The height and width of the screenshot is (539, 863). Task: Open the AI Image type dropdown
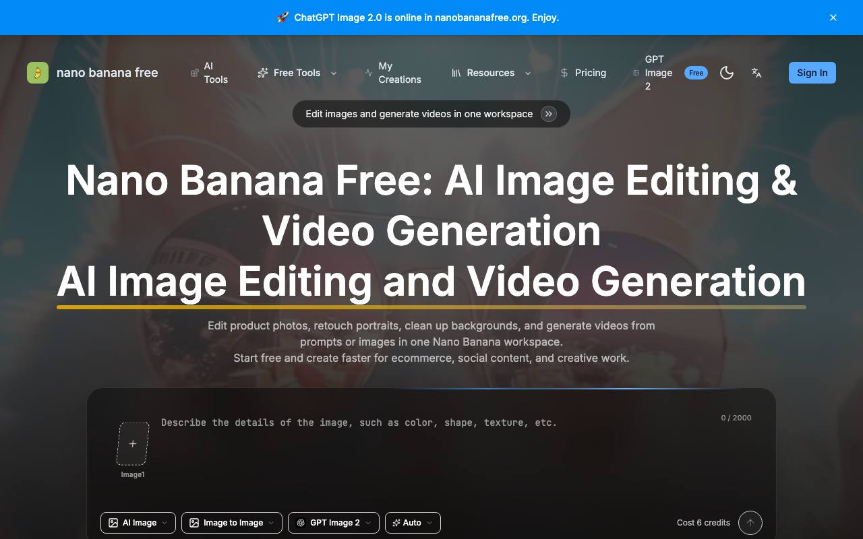[138, 523]
